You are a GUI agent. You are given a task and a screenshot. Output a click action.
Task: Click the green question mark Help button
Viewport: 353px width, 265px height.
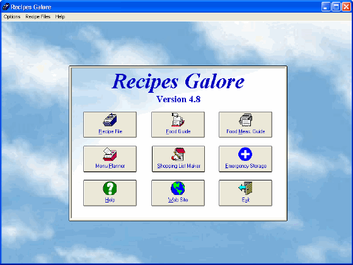click(x=110, y=193)
